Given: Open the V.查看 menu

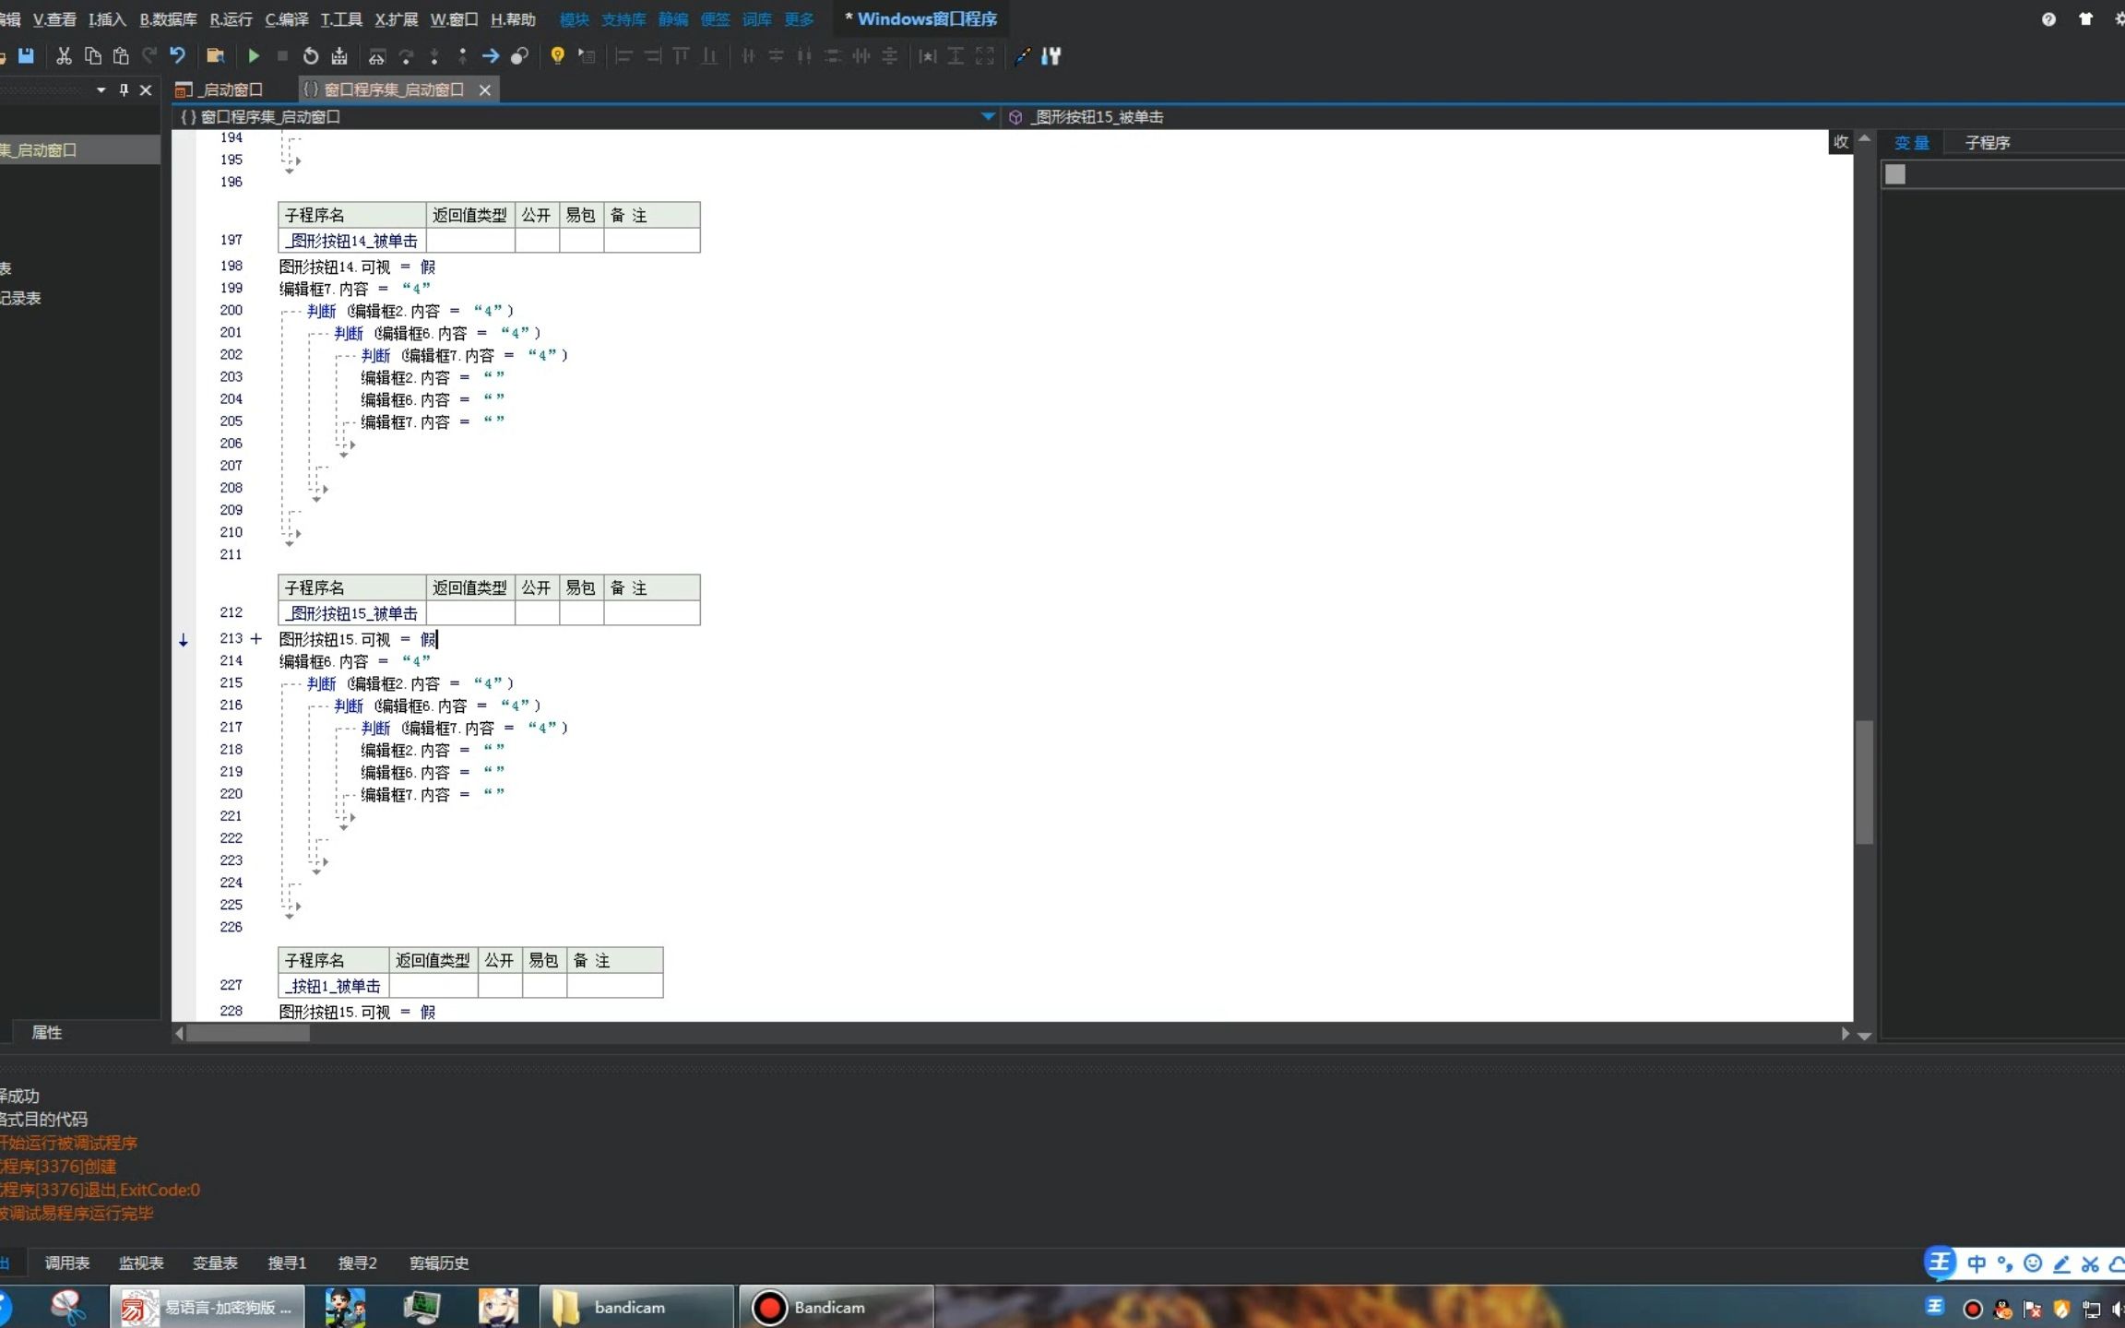Looking at the screenshot, I should pos(54,19).
